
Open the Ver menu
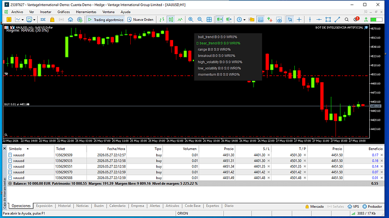coord(32,12)
